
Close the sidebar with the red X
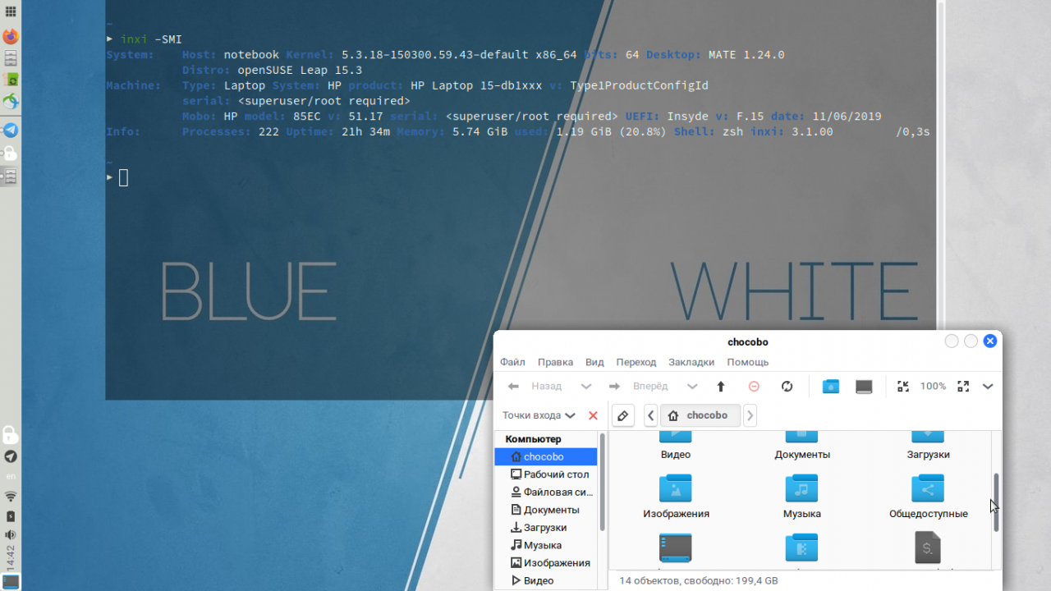(x=593, y=415)
